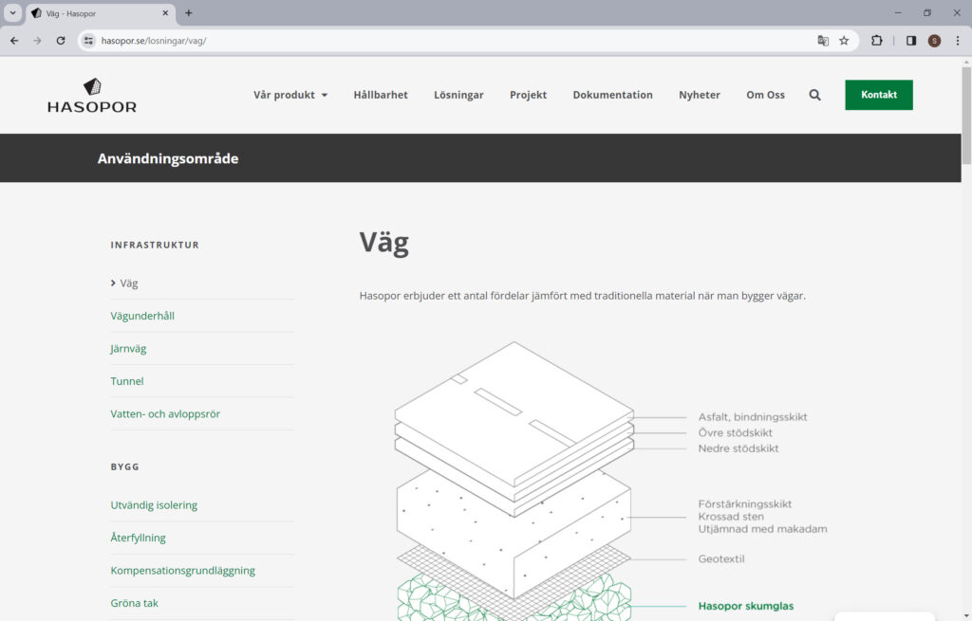
Task: Close the Väg - Hasopor tab
Action: (x=165, y=13)
